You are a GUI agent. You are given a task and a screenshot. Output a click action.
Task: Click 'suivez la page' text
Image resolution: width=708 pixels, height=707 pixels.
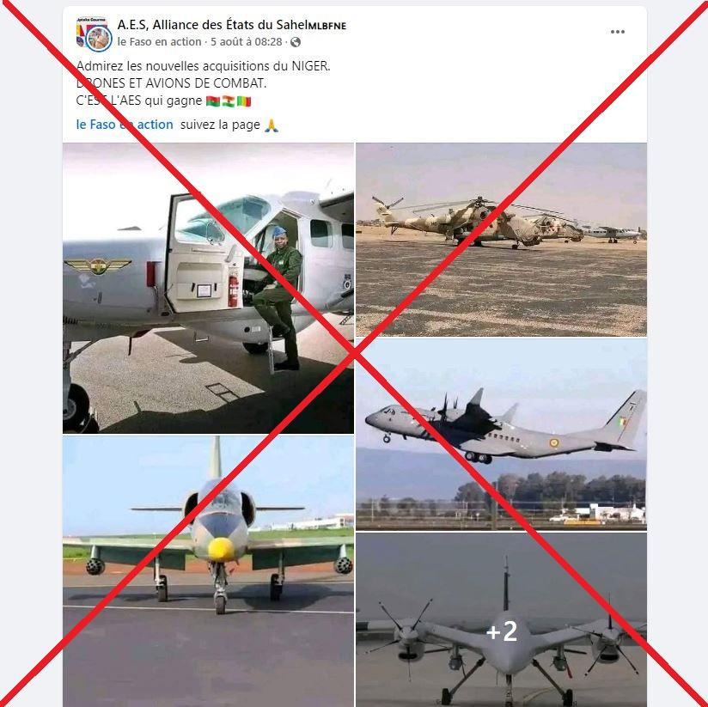[x=220, y=125]
